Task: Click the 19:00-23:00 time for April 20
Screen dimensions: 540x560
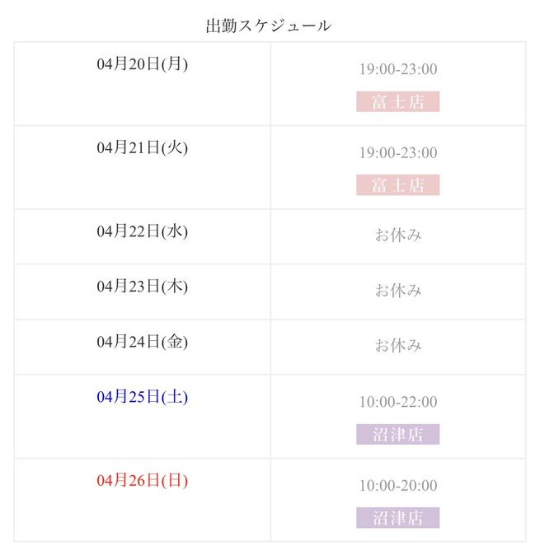Action: 397,69
